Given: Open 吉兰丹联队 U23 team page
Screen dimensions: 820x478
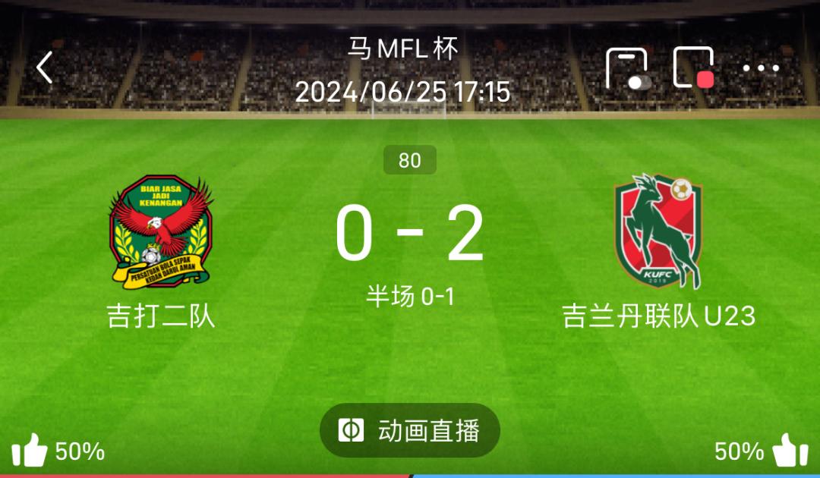Looking at the screenshot, I should pyautogui.click(x=659, y=316).
